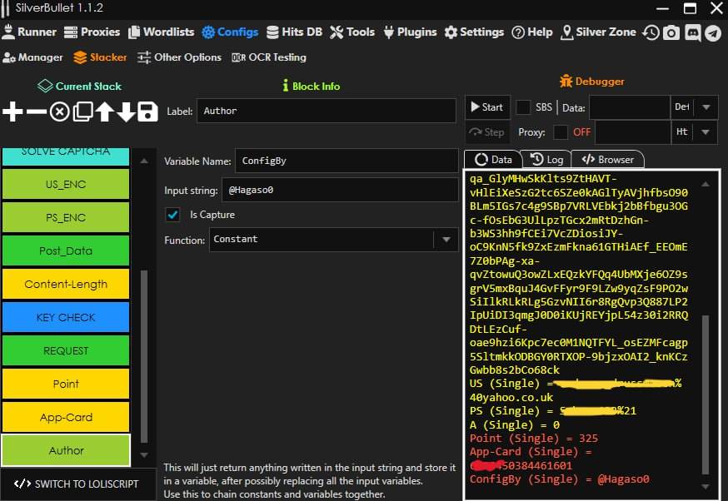
Task: Click the disable block circled-X icon
Action: 59,112
